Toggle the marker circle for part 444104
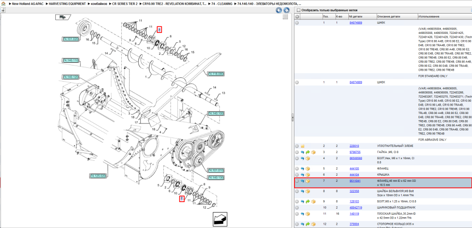Image resolution: width=472 pixels, height=228 pixels. pos(297,175)
